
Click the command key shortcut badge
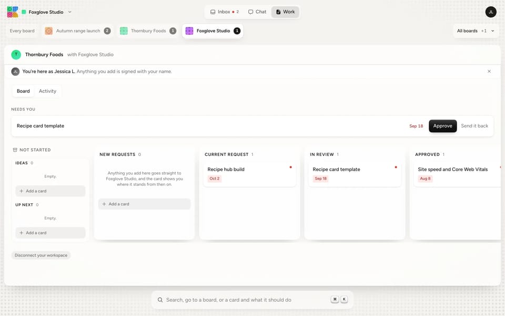pyautogui.click(x=335, y=299)
